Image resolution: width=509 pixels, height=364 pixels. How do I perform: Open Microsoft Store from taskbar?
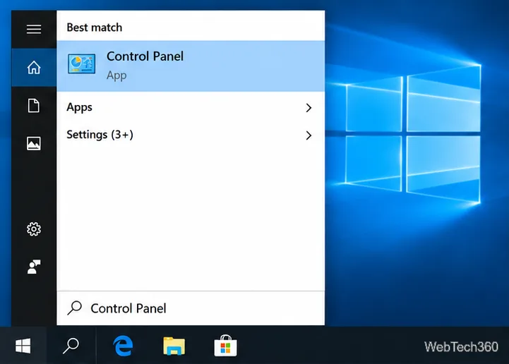[x=226, y=346]
